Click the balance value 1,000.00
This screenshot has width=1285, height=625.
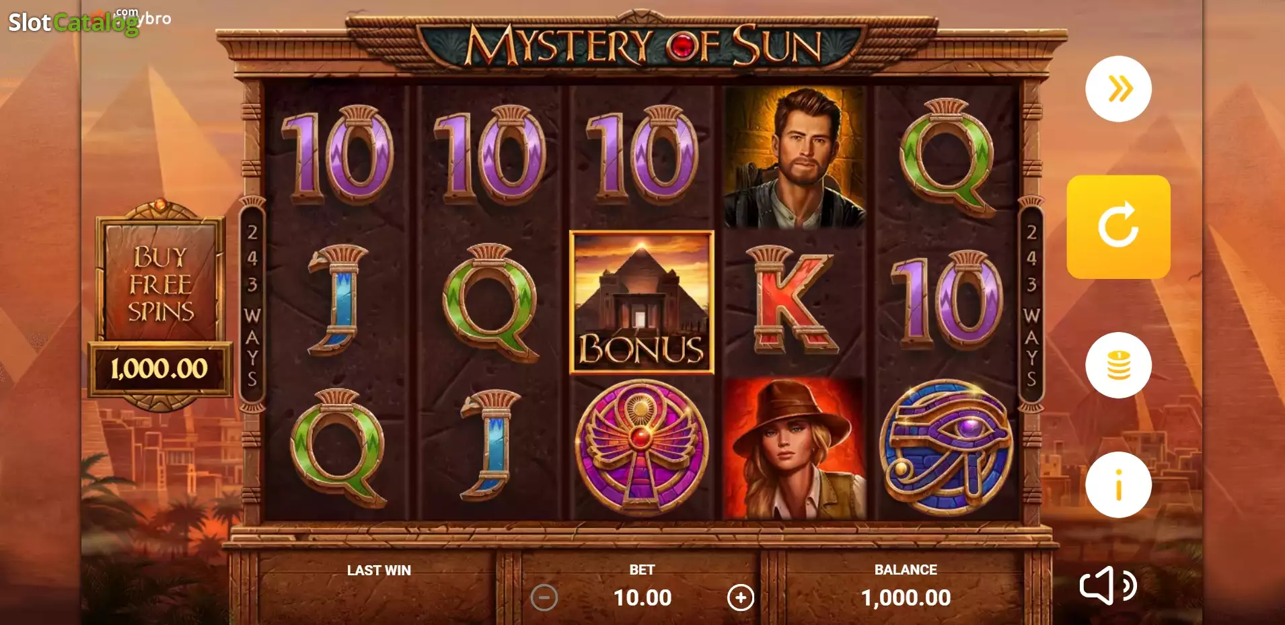click(906, 597)
